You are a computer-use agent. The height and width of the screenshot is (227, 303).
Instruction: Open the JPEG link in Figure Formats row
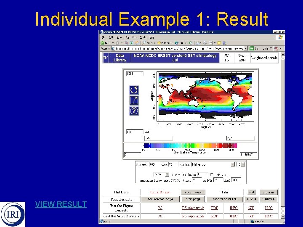coord(234,208)
